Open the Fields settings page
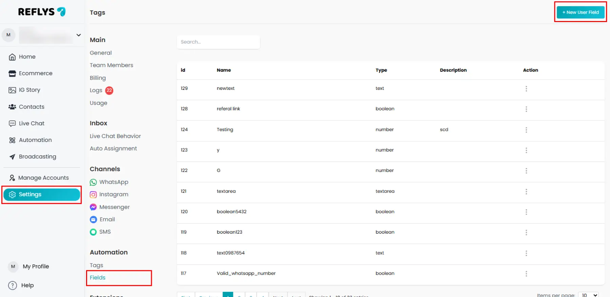The height and width of the screenshot is (297, 610). click(98, 278)
